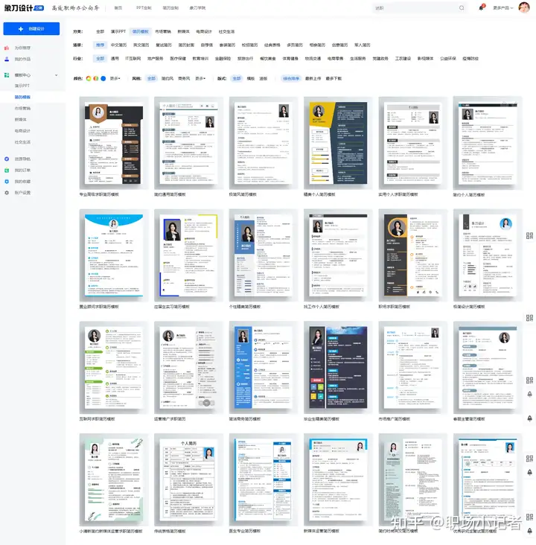Open 电商设计 in the sidebar

[x=22, y=131]
